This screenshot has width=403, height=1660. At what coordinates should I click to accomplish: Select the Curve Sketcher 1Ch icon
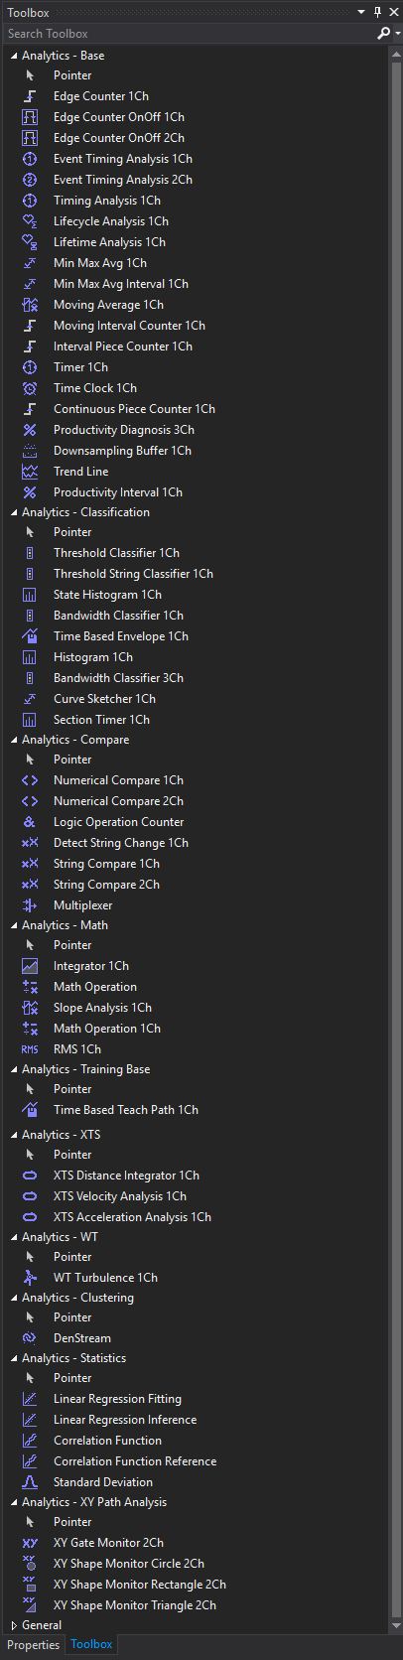coord(30,699)
